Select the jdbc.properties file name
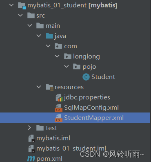This screenshot has height=162, width=151. click(87, 97)
